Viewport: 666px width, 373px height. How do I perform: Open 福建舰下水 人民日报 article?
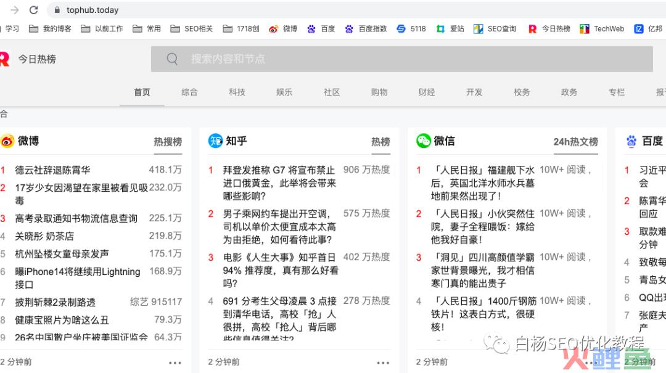click(x=483, y=183)
